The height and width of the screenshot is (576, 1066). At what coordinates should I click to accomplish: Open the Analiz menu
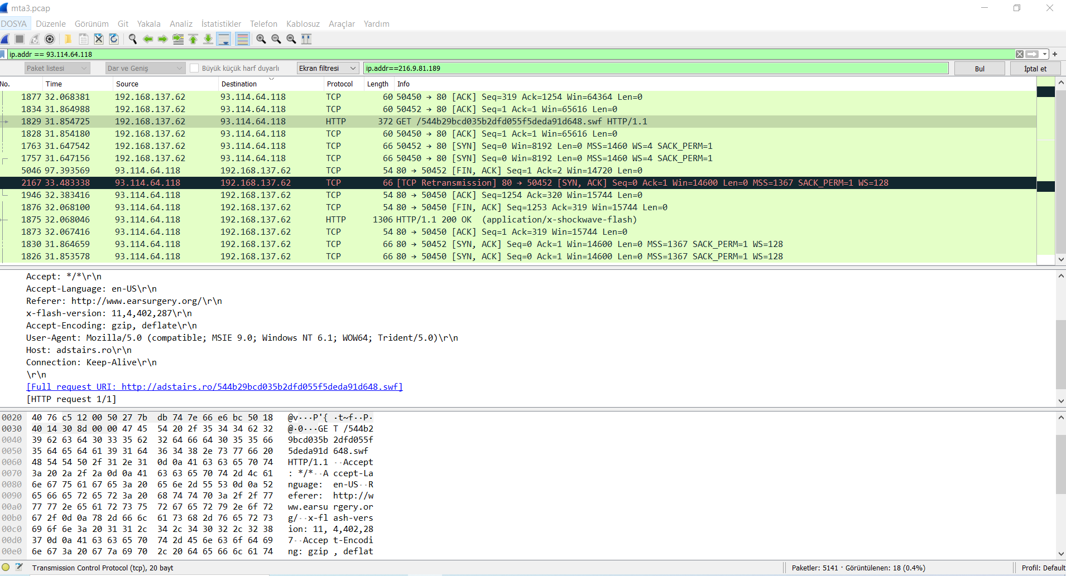(181, 24)
